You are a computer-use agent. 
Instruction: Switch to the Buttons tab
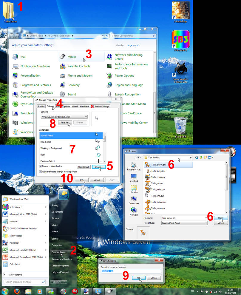pos(41,106)
